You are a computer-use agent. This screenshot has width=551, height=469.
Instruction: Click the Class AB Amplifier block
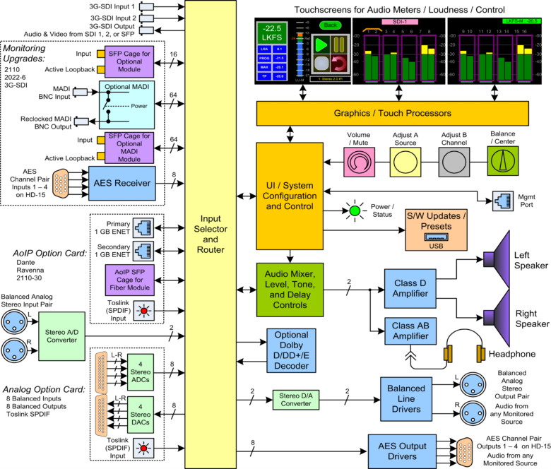(410, 331)
